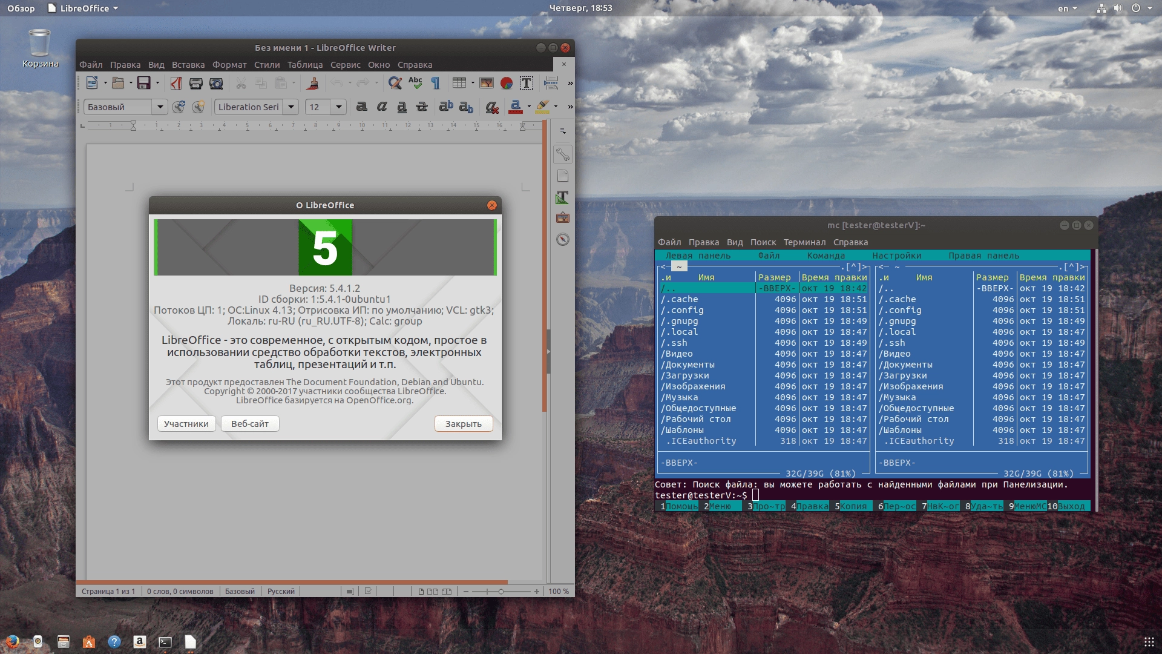Click the Insert Text Box icon
The image size is (1162, 654).
527,83
